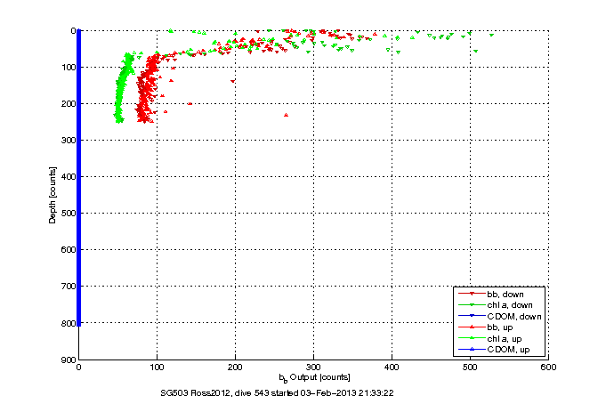606x404 pixels.
Task: Click the y-axis tick label 900
Action: click(68, 360)
